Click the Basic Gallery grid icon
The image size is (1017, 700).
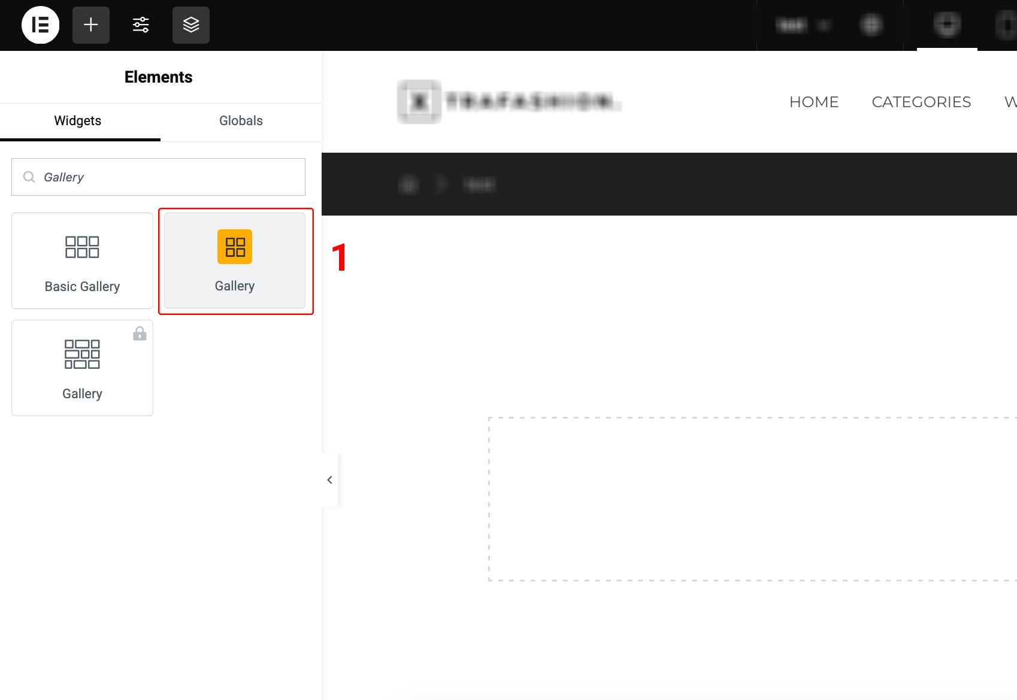tap(82, 247)
